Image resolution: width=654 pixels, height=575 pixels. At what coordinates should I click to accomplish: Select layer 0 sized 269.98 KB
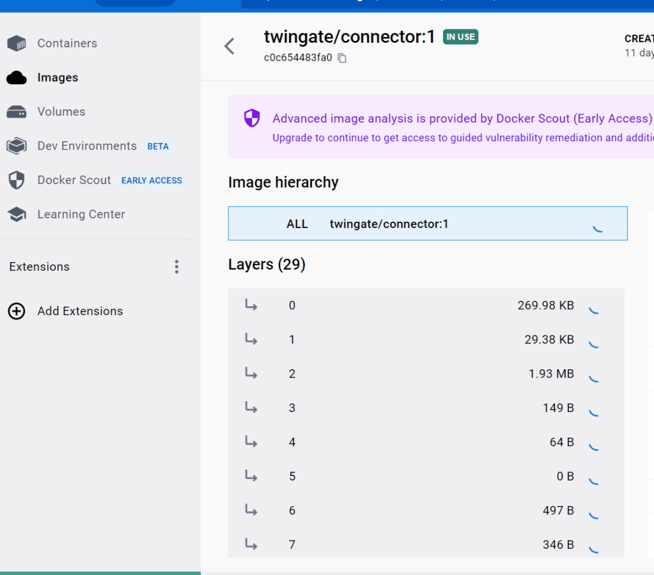(426, 305)
